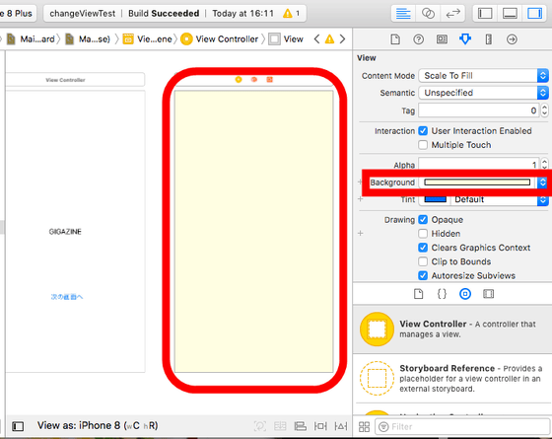Open the File inspector
Screen dimensions: 552x439
pyautogui.click(x=395, y=39)
